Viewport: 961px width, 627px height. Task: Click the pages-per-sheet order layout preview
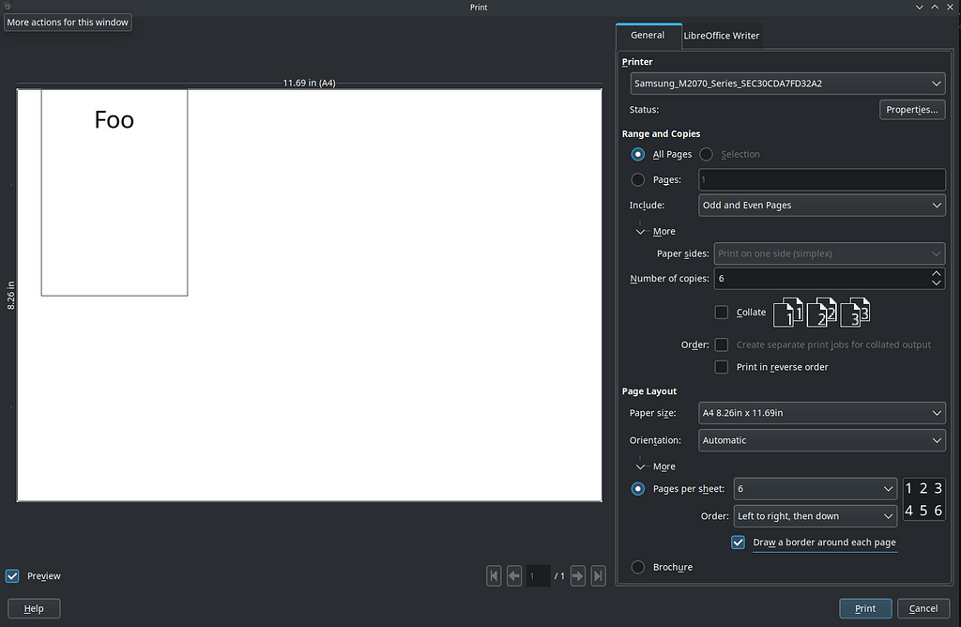coord(923,499)
